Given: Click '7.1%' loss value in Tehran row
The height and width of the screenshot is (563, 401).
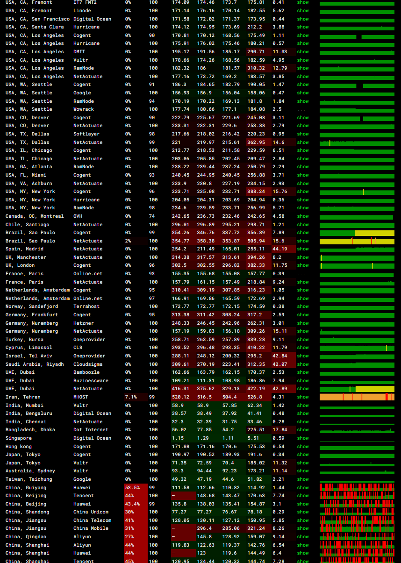Looking at the screenshot, I should coord(131,397).
